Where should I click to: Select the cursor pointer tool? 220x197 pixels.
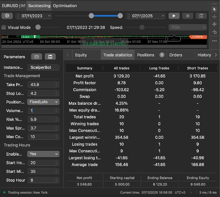214,9
